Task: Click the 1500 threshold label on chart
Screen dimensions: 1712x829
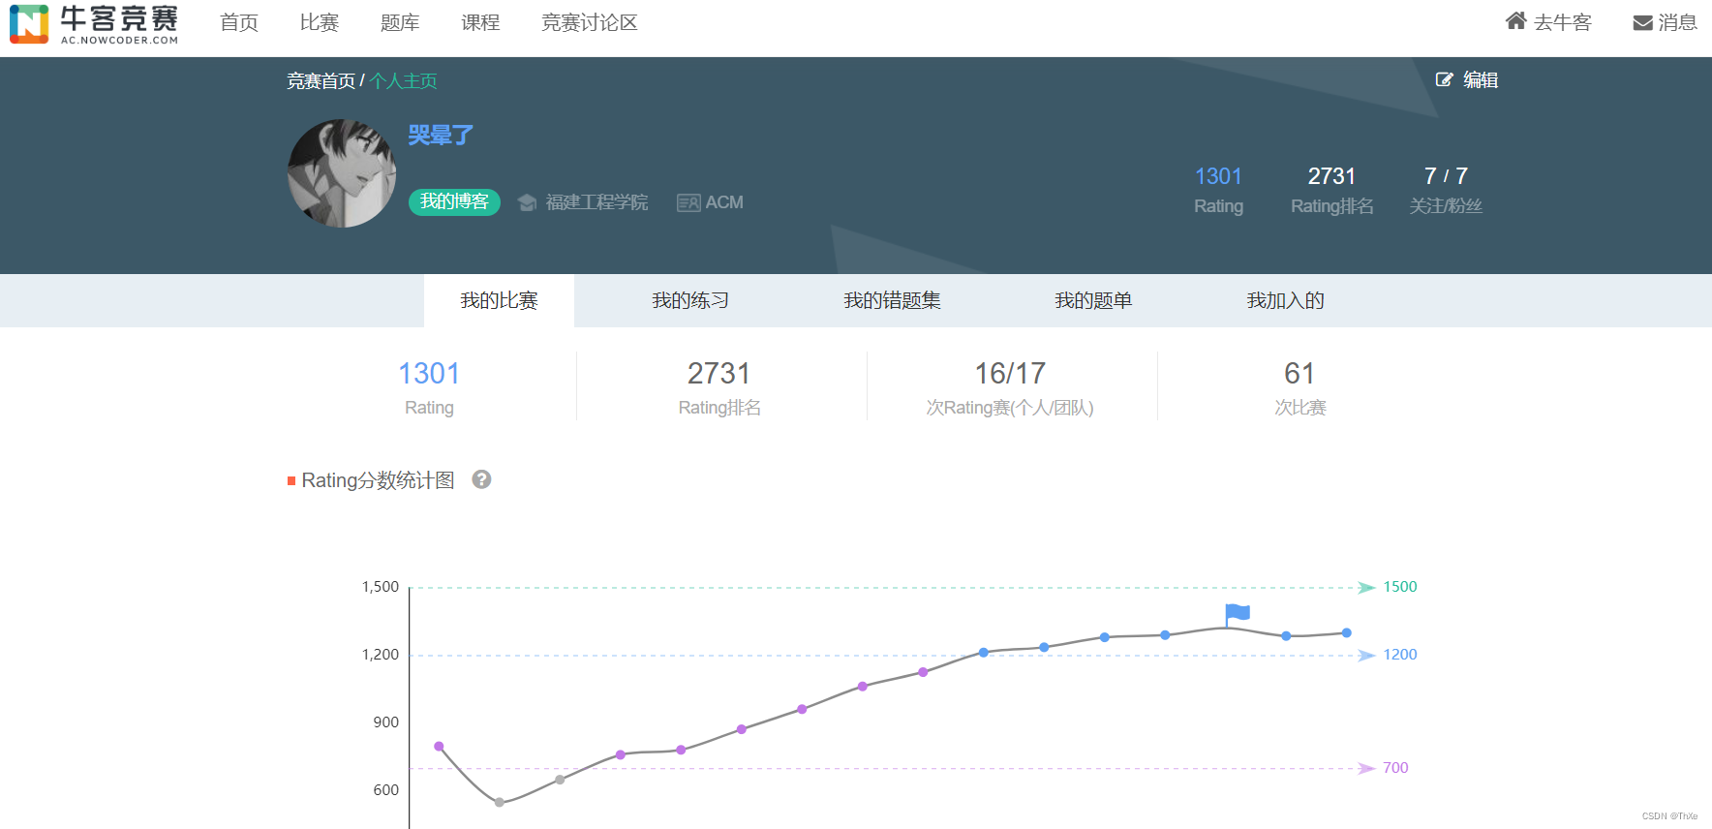Action: pos(1400,587)
